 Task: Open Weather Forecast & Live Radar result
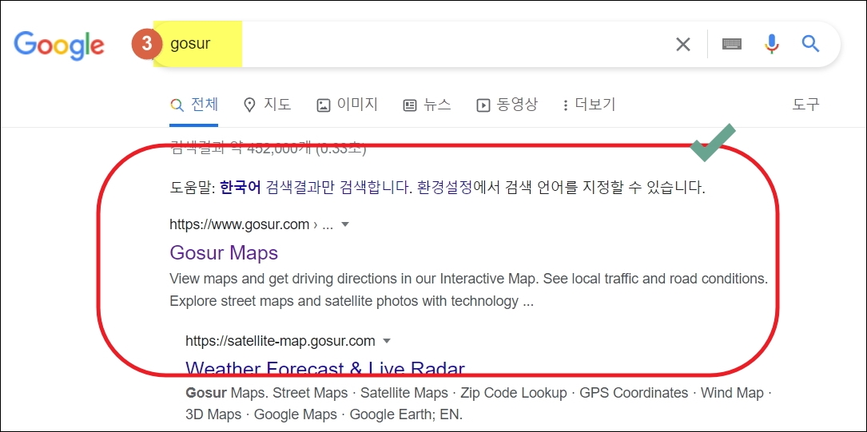325,367
